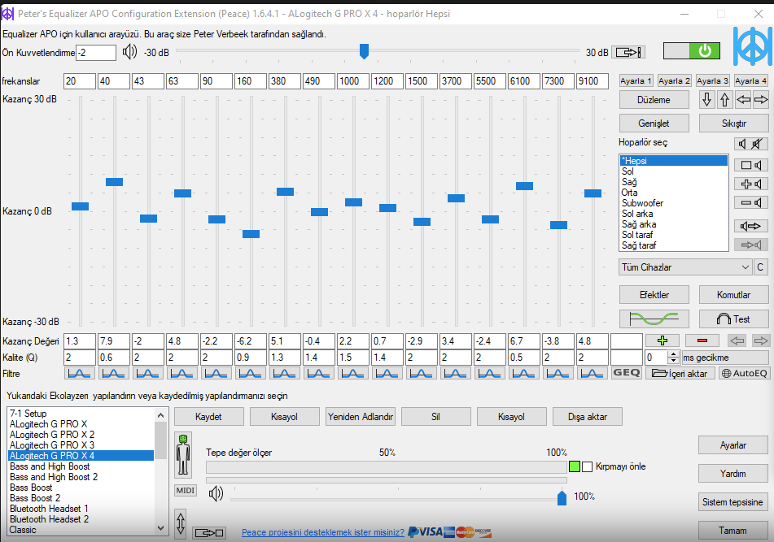Click the Test headphone button
This screenshot has height=542, width=774.
point(733,319)
